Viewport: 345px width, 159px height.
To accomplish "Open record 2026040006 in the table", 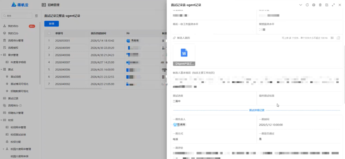I will pyautogui.click(x=63, y=70).
